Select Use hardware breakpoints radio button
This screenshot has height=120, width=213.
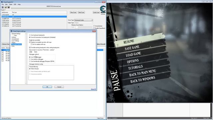click(x=30, y=35)
